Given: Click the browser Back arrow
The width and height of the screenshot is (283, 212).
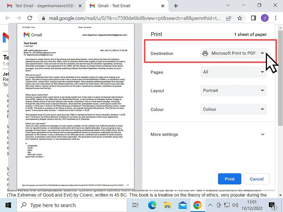Looking at the screenshot, I should [x=7, y=18].
